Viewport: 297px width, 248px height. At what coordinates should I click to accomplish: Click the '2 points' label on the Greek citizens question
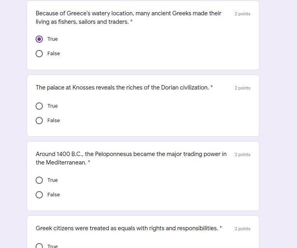(242, 229)
